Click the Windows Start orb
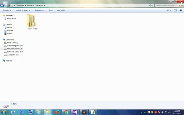The height and width of the screenshot is (115, 184). (4, 112)
